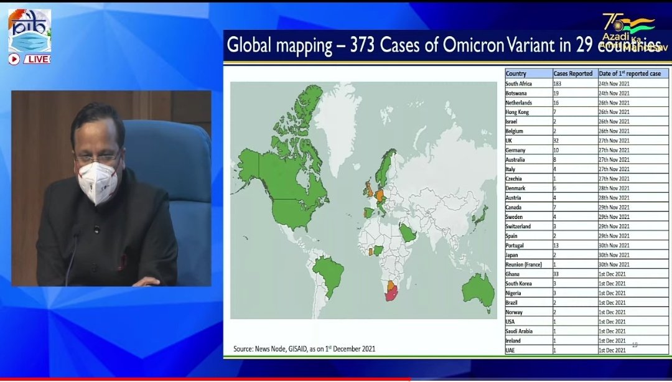Select the 'Netherlands' table cell
The width and height of the screenshot is (672, 382).
tap(529, 103)
